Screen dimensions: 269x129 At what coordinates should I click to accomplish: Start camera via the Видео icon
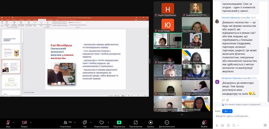(24, 123)
